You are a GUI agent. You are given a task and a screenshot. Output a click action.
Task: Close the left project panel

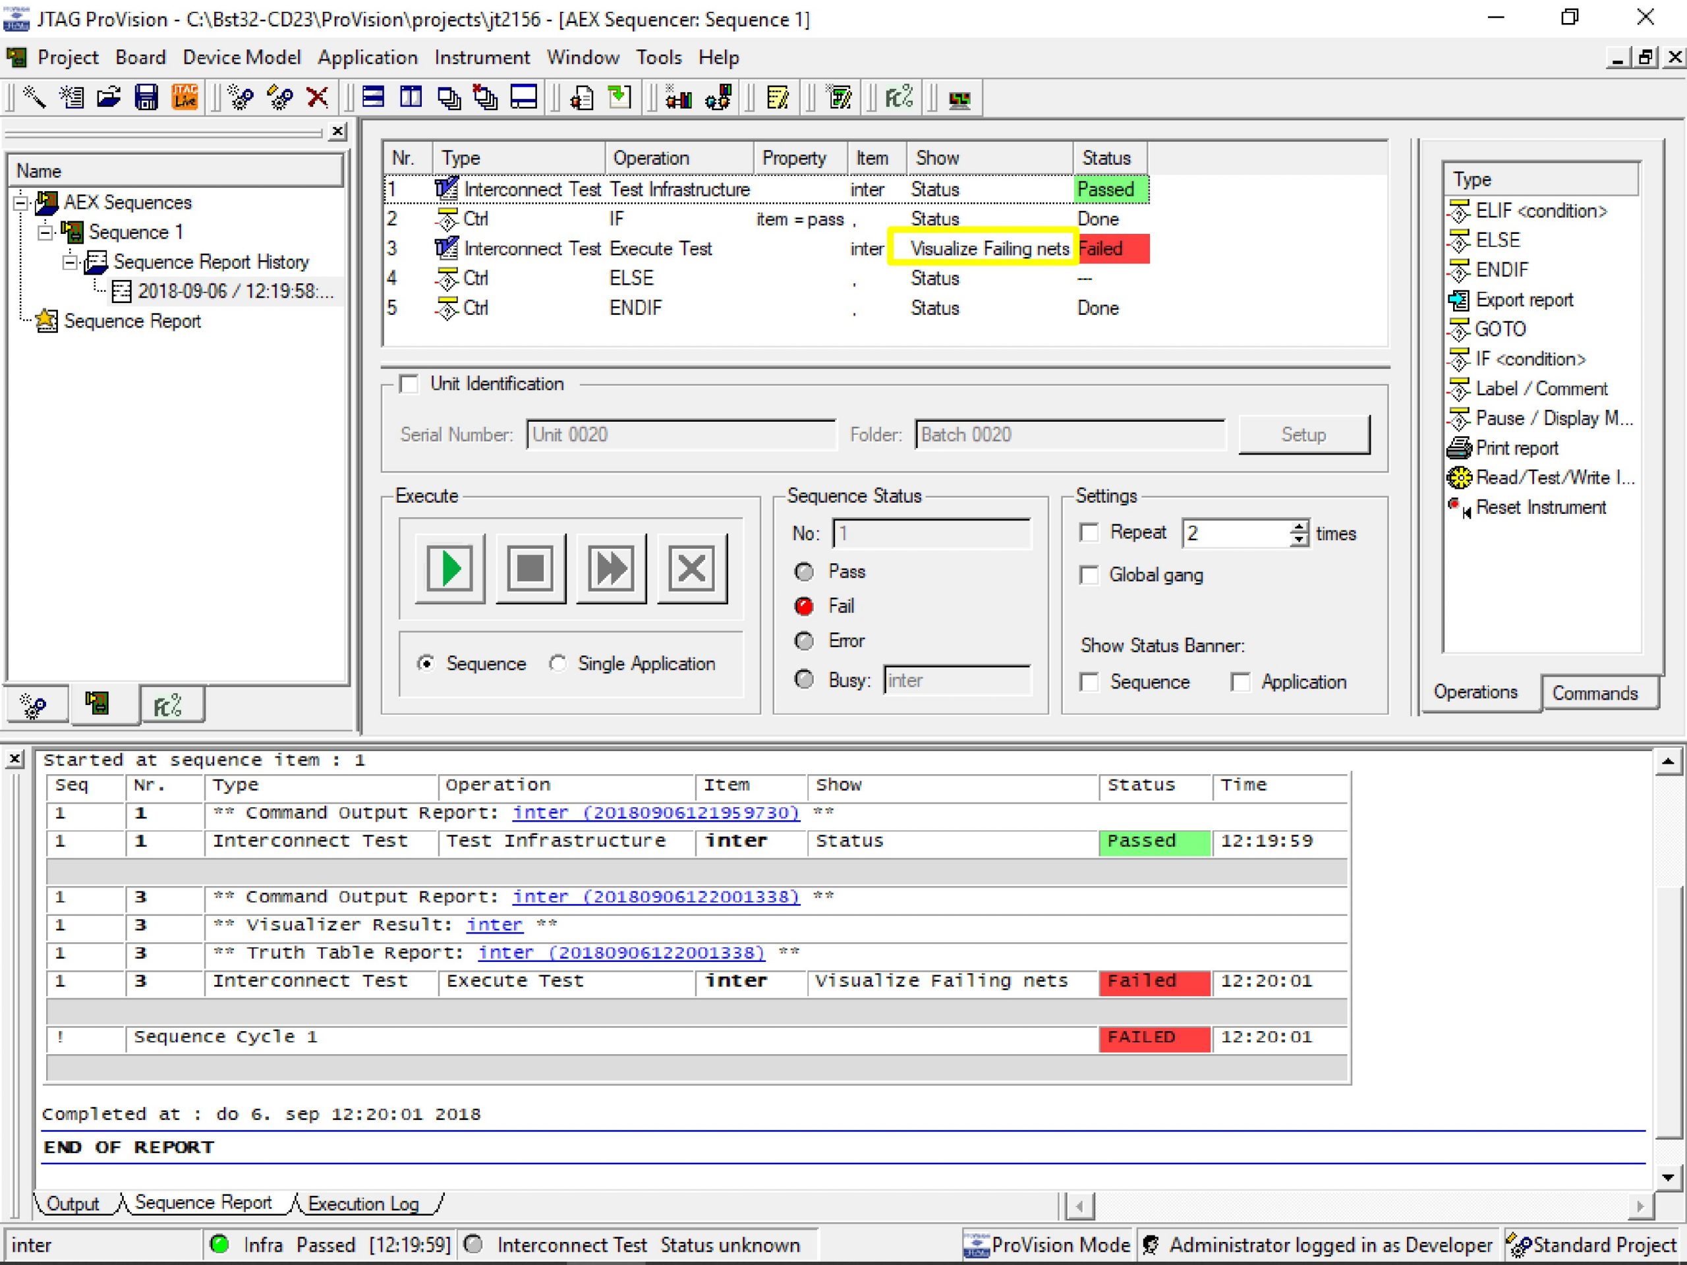tap(338, 132)
